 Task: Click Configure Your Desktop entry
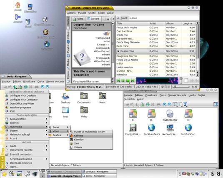[27, 95]
